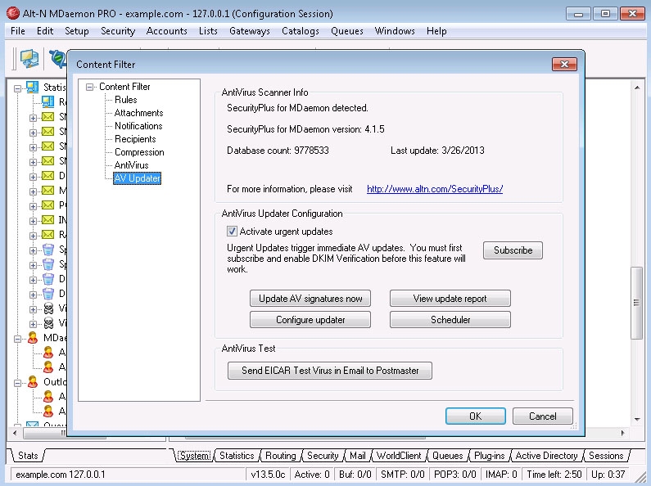Toggle the Activate urgent updates checkbox
This screenshot has width=651, height=486.
[232, 232]
